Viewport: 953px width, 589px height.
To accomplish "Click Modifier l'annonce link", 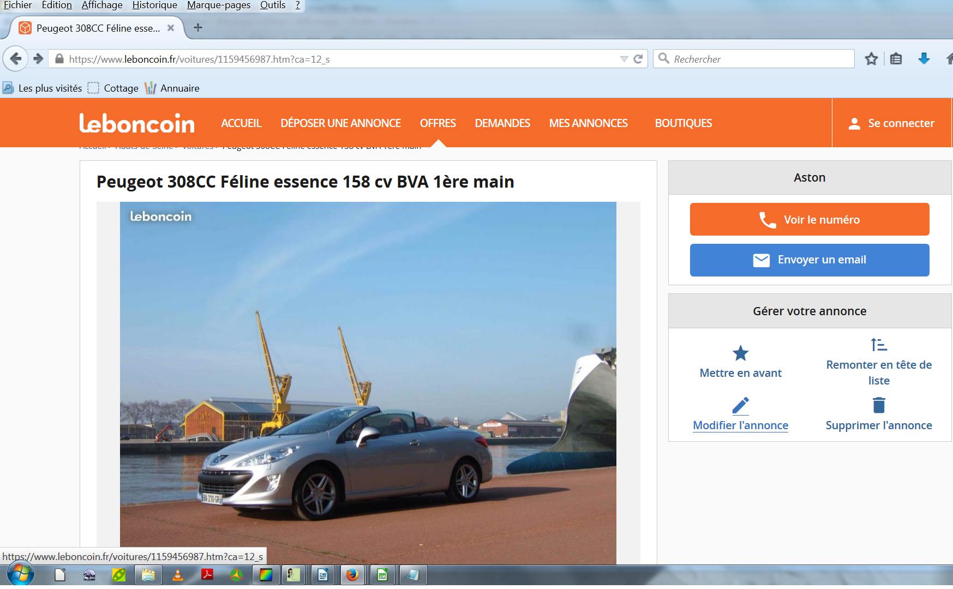I will (x=740, y=425).
